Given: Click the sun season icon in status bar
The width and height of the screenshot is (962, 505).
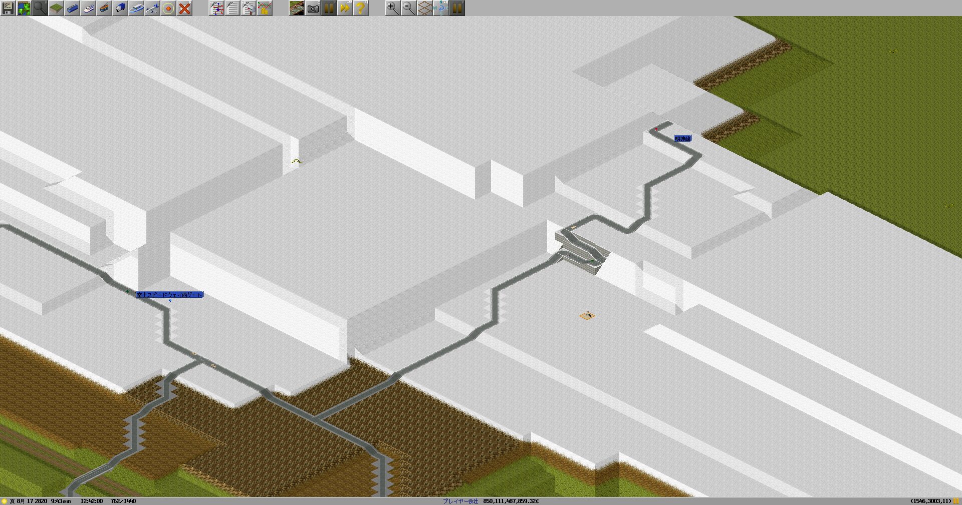Looking at the screenshot, I should 5,501.
